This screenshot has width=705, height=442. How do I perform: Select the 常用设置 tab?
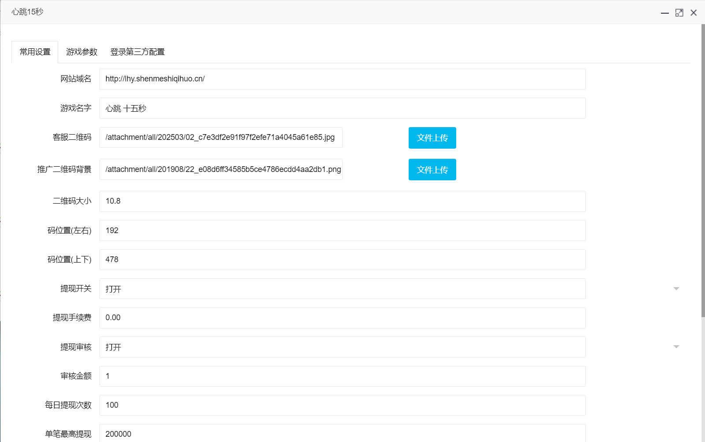35,51
